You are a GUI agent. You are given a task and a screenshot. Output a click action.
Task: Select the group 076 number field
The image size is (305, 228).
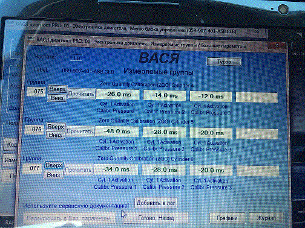(x=35, y=129)
